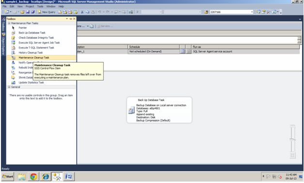Open the File menu
The image size is (304, 183).
(4, 6)
